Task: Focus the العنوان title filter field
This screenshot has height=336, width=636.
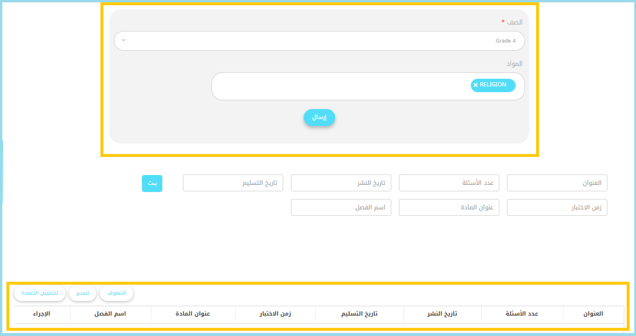Action: click(x=557, y=183)
